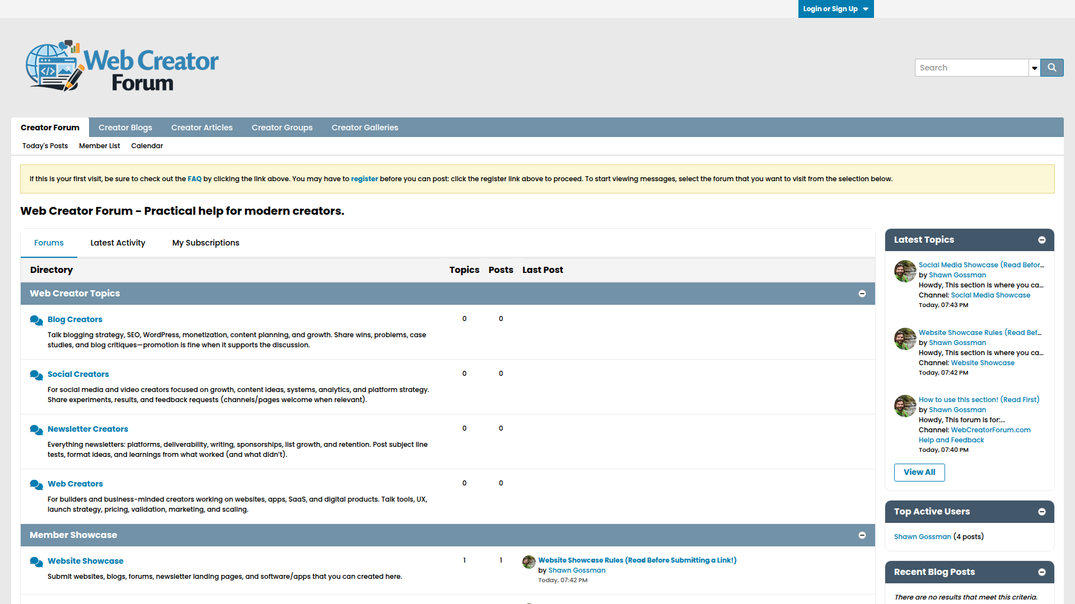This screenshot has width=1075, height=604.
Task: Collapse the Top Active Users panel
Action: coord(1041,511)
